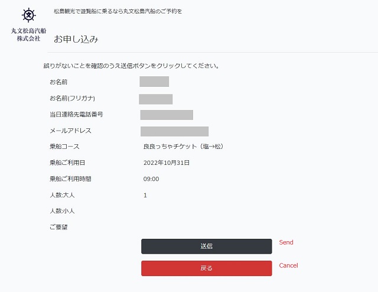Image resolution: width=378 pixels, height=292 pixels.
Task: Select the masked フリガナ name value
Action: [156, 99]
